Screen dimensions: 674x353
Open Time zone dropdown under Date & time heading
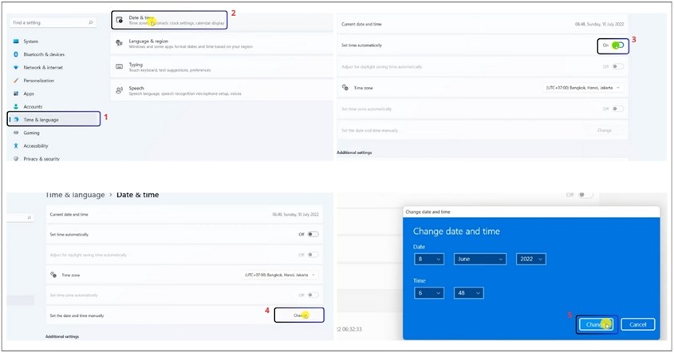pyautogui.click(x=281, y=275)
